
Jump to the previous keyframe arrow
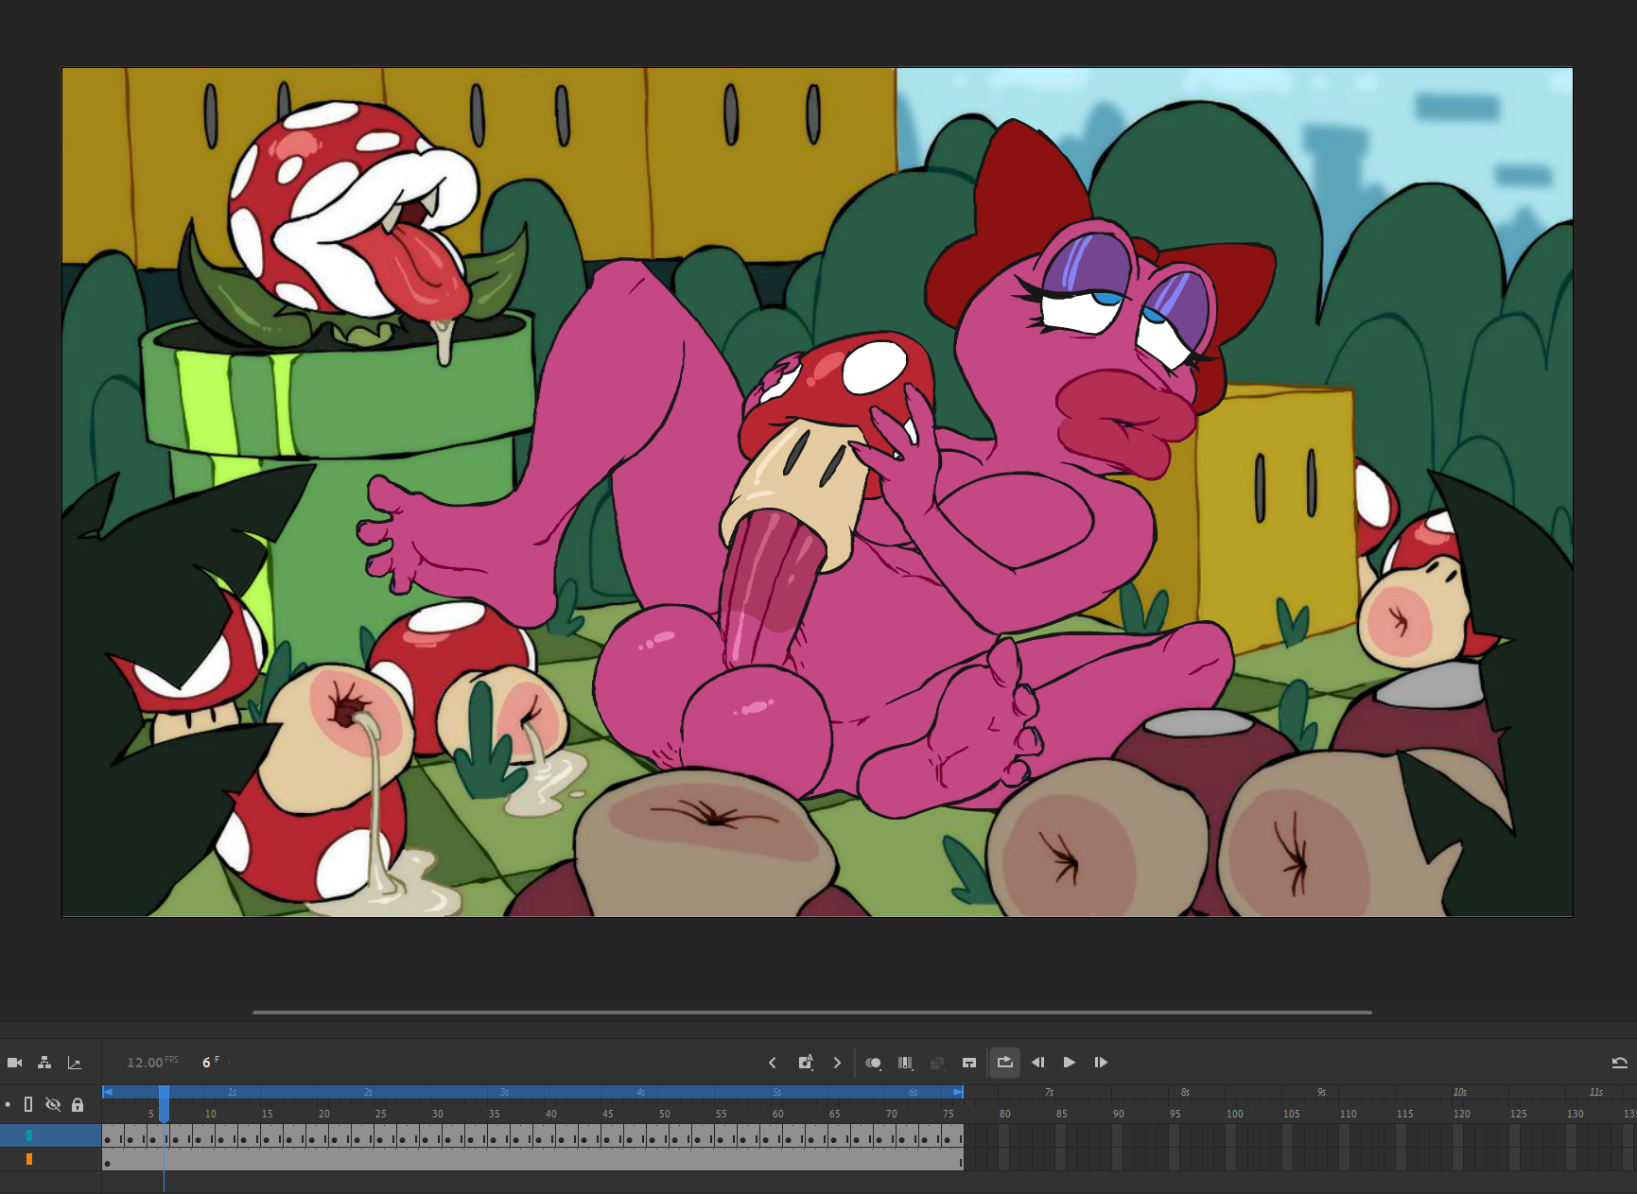pyautogui.click(x=773, y=1063)
